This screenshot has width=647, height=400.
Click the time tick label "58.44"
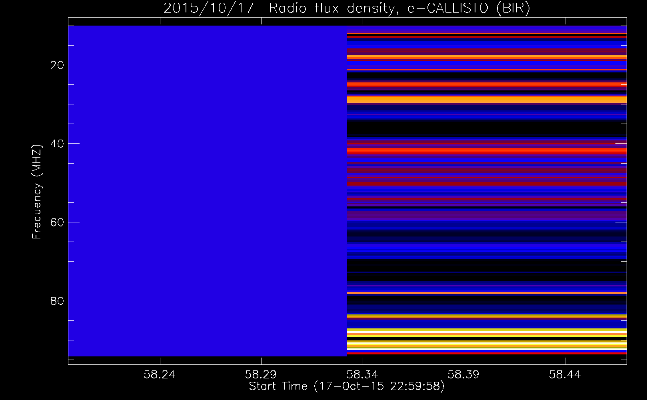(565, 374)
